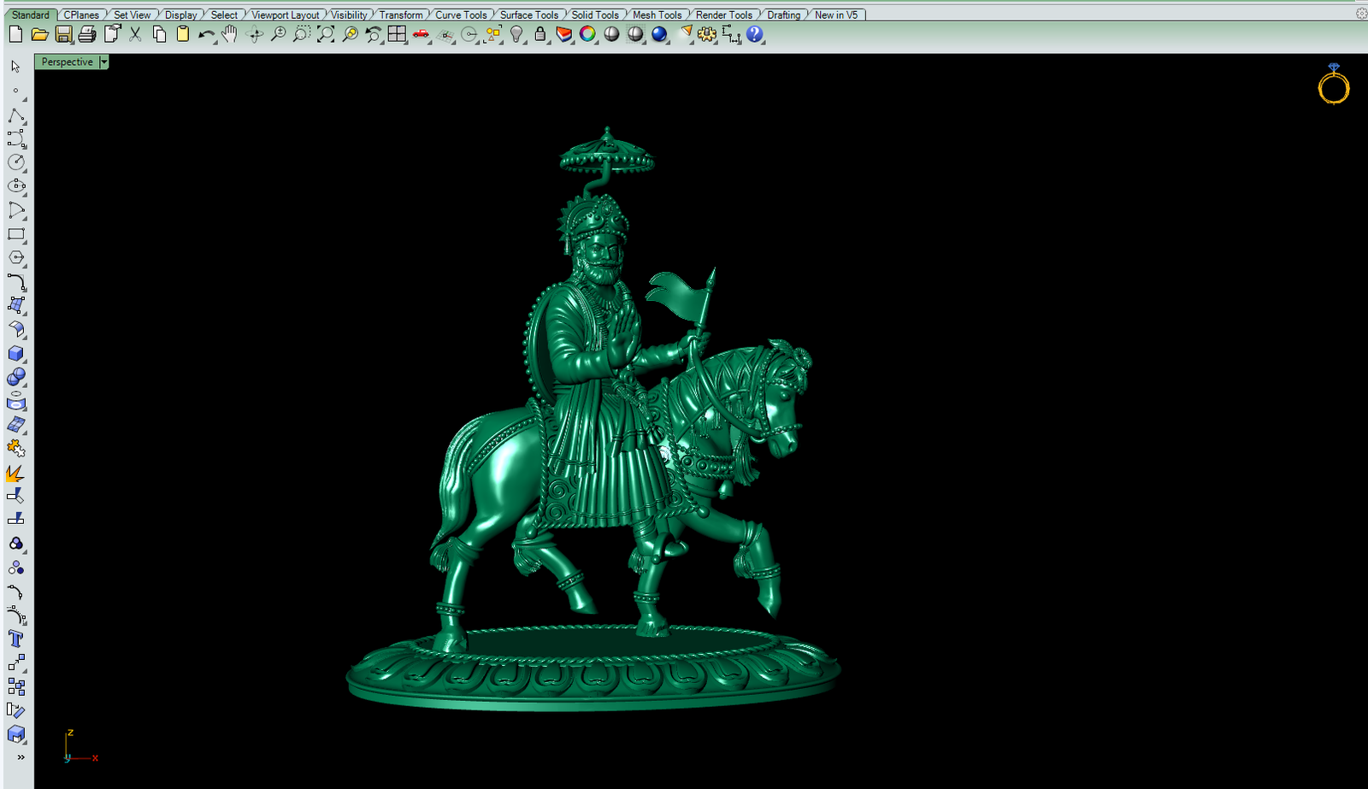
Task: Enable Shaded viewport sphere icon
Action: (x=611, y=34)
